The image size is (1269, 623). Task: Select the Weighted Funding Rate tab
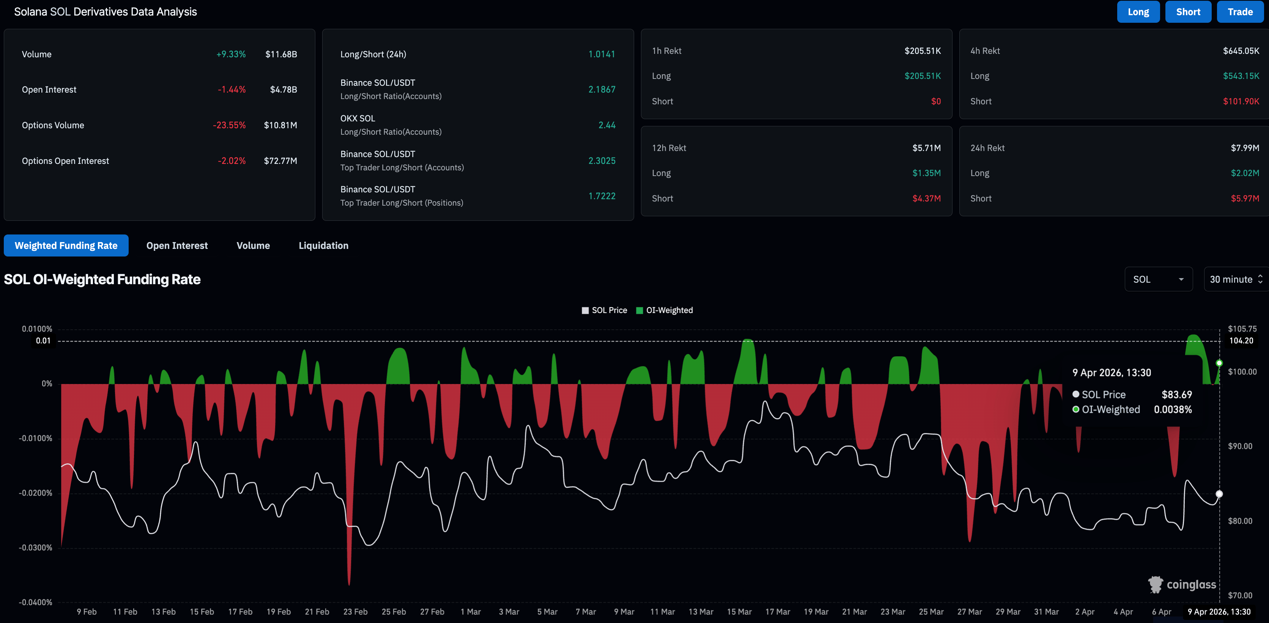66,245
